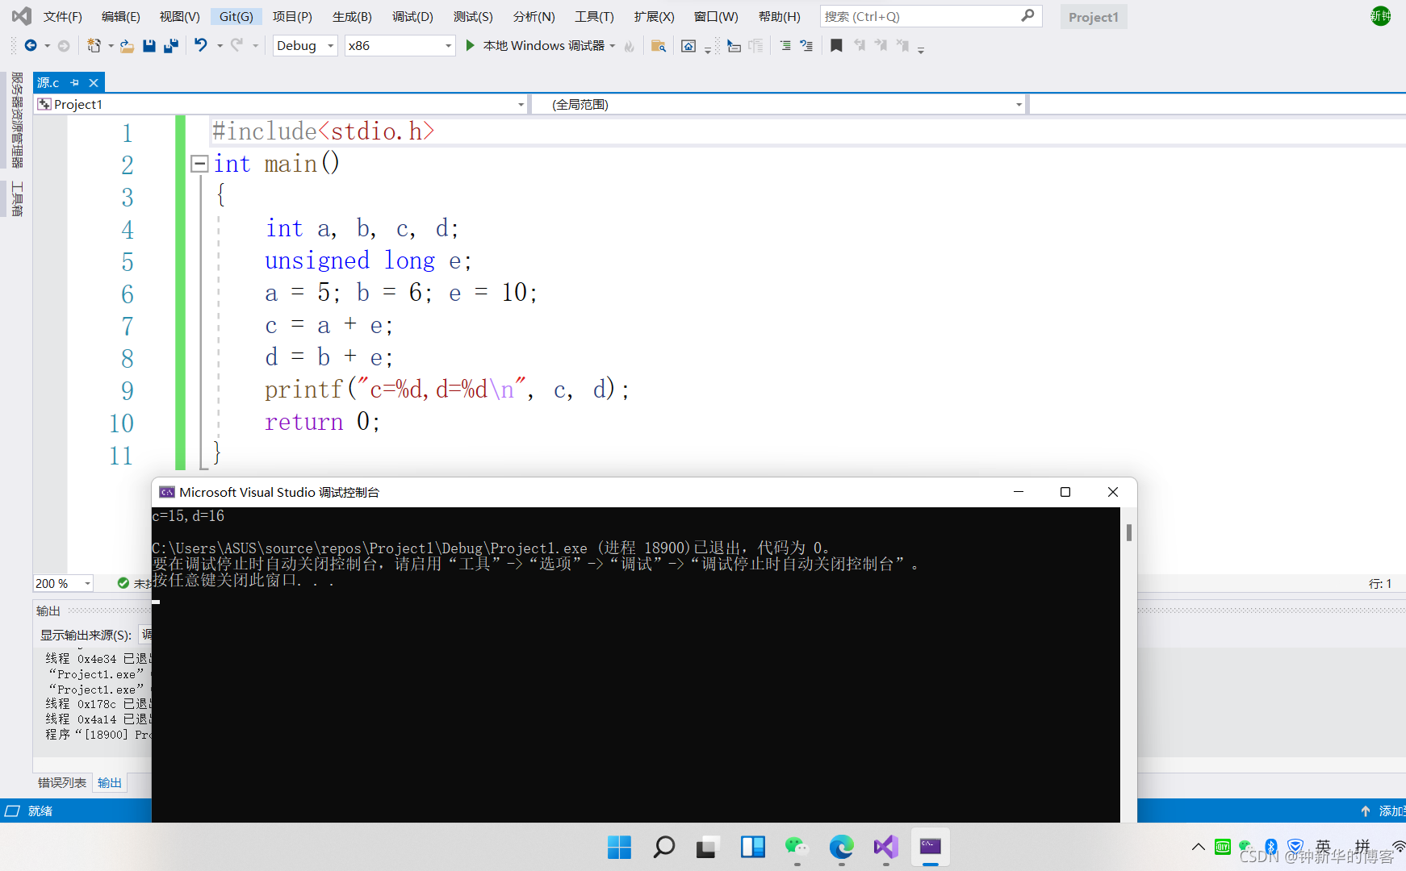The height and width of the screenshot is (871, 1406).
Task: Go to the previous bookmark
Action: pyautogui.click(x=860, y=46)
